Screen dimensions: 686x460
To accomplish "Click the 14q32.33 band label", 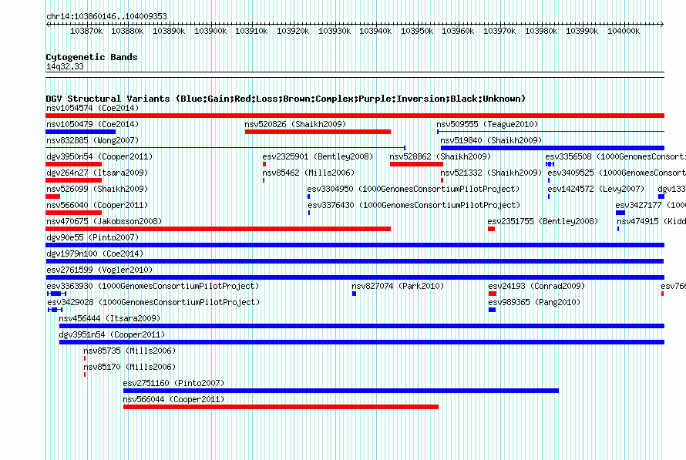I will pos(65,66).
